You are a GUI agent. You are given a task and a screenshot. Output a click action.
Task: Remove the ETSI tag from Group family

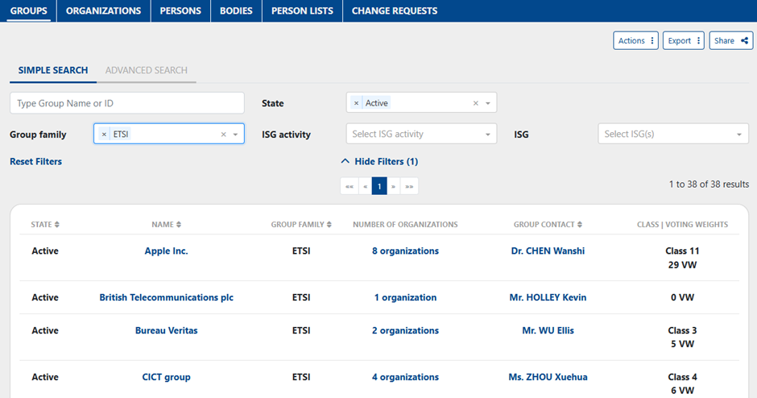pyautogui.click(x=105, y=135)
